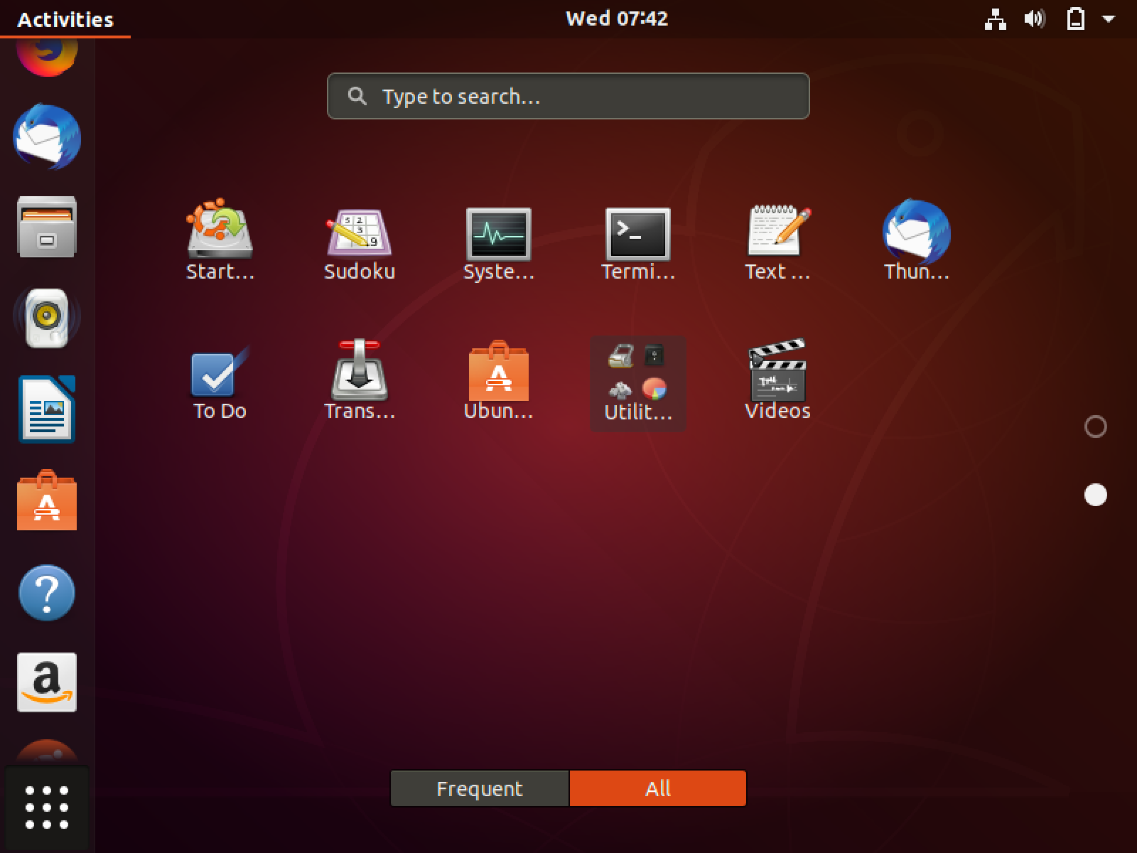The height and width of the screenshot is (853, 1137).
Task: Open Help in the dock
Action: [x=47, y=592]
